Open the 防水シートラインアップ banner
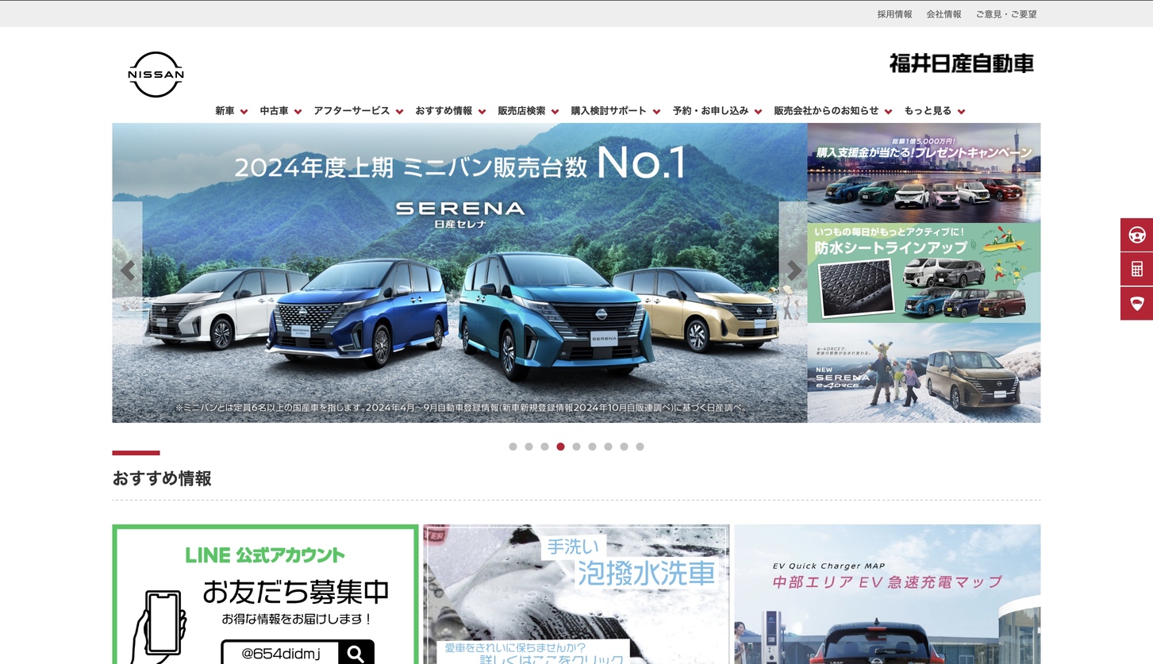This screenshot has height=664, width=1153. click(x=924, y=272)
